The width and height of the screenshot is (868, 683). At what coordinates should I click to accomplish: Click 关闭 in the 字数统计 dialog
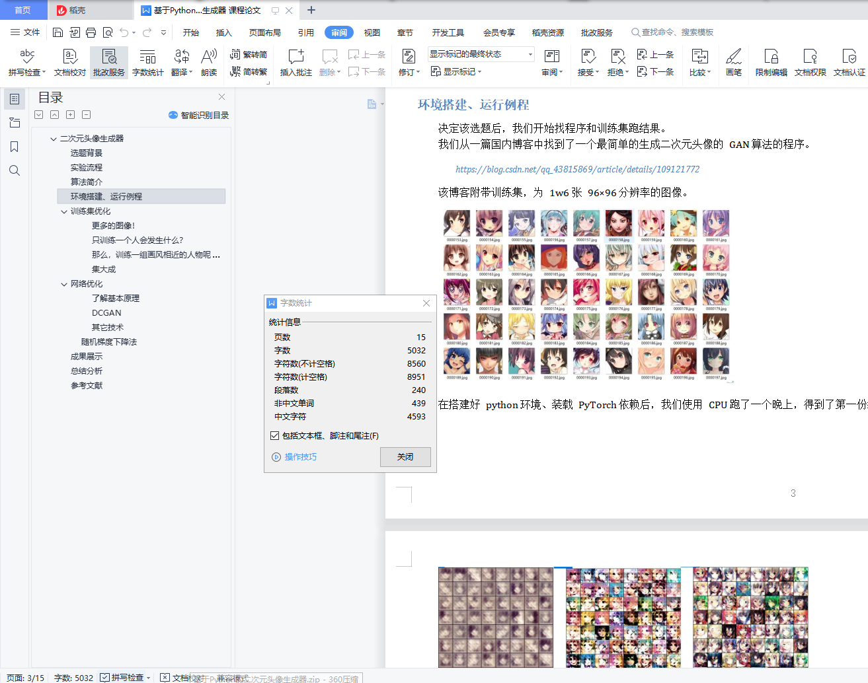click(405, 457)
